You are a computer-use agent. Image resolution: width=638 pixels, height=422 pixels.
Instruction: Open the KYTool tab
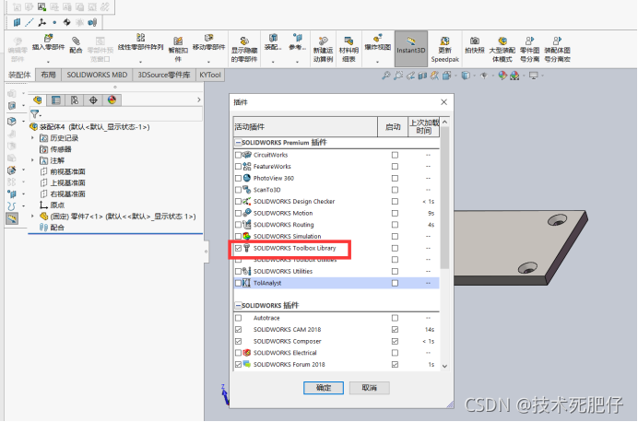(210, 75)
